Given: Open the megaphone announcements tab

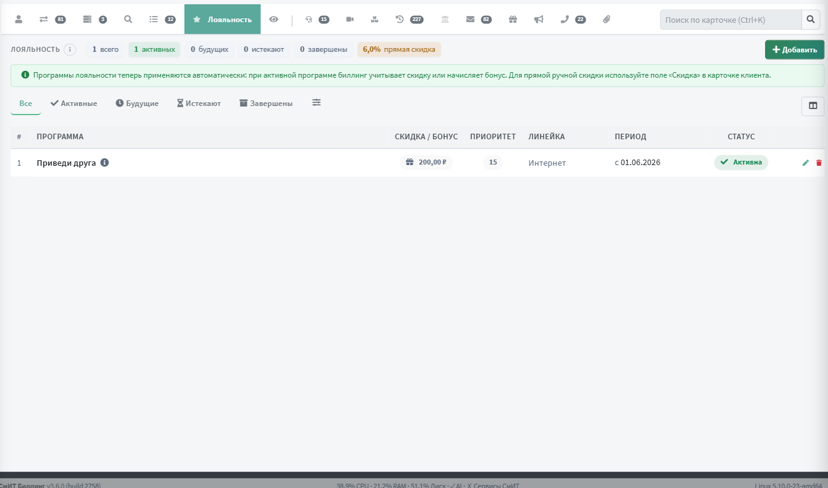Looking at the screenshot, I should point(539,19).
